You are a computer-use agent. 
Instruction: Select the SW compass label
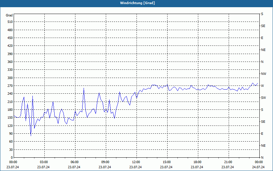click(263, 98)
